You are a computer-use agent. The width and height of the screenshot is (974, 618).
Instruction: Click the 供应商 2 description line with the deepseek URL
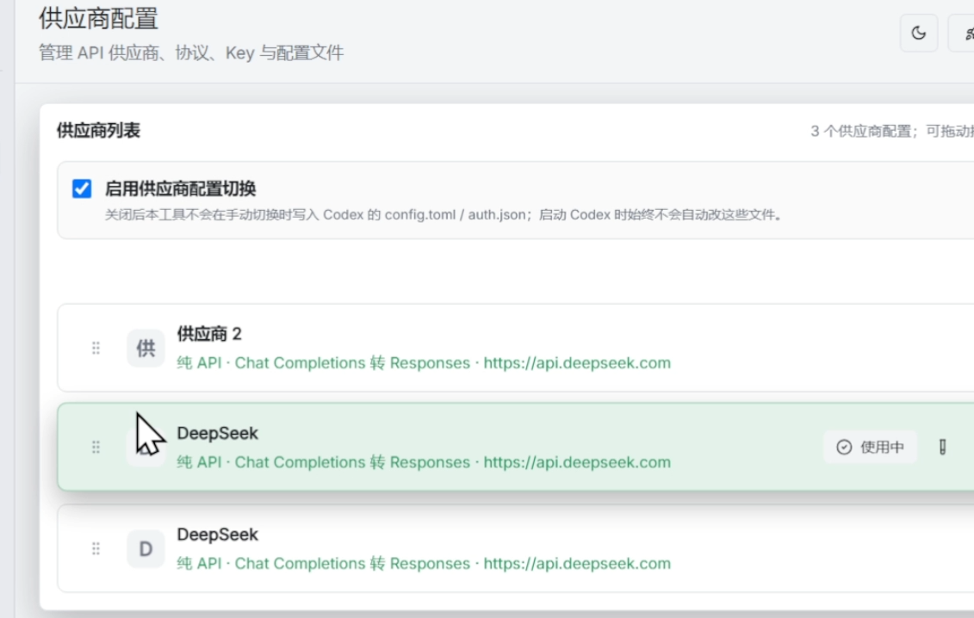pyautogui.click(x=424, y=362)
